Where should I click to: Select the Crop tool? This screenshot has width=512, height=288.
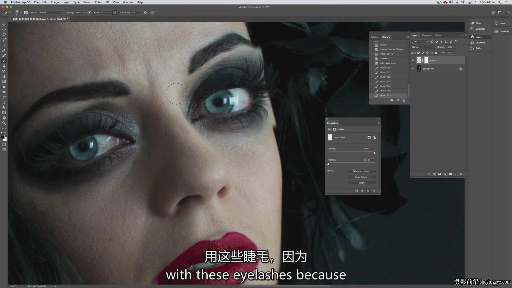tap(4, 45)
